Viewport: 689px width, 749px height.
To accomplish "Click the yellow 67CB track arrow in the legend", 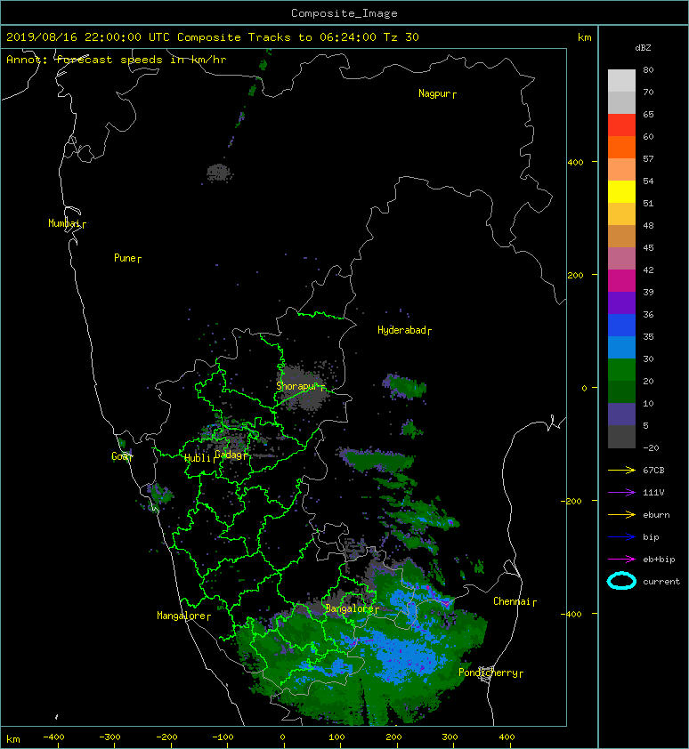I will tap(621, 470).
